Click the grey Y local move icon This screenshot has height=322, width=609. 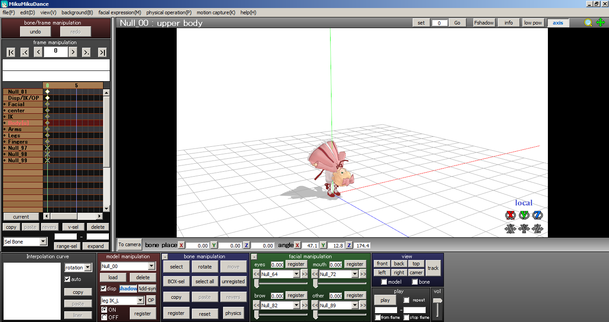[x=524, y=229]
